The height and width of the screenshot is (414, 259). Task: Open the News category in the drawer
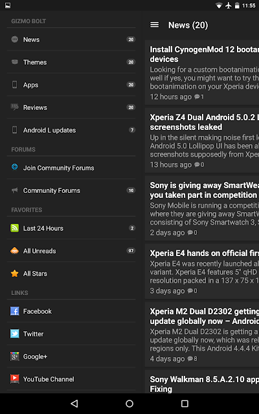(71, 39)
